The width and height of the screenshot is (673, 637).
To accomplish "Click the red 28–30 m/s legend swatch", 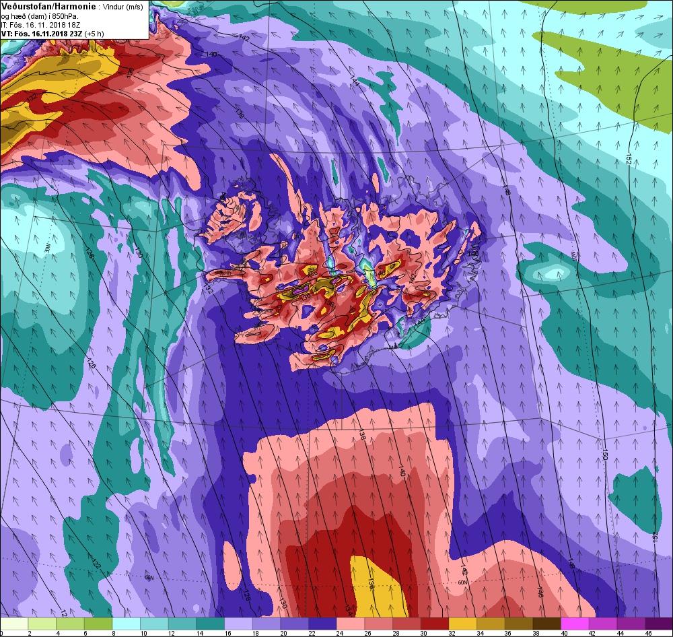I will point(406,624).
